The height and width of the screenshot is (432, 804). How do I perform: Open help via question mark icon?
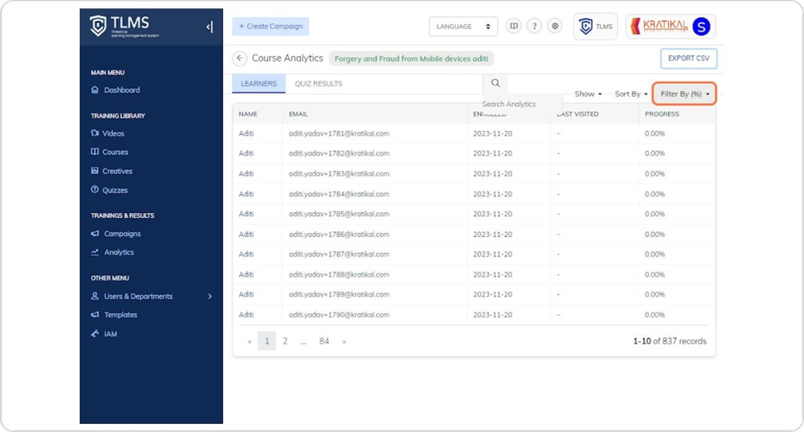(535, 26)
